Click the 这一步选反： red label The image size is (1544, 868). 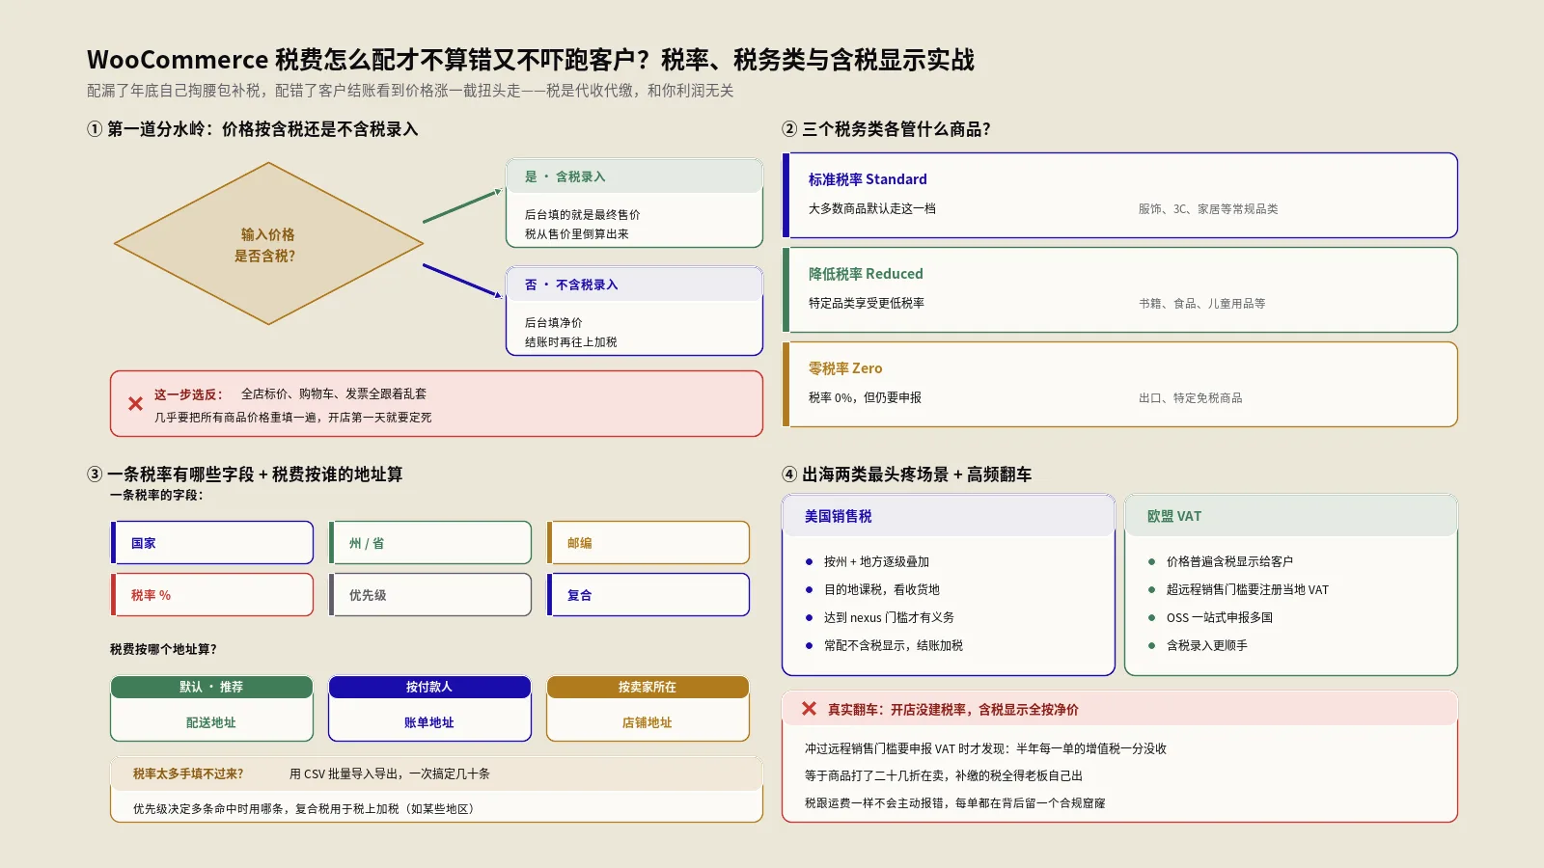188,394
